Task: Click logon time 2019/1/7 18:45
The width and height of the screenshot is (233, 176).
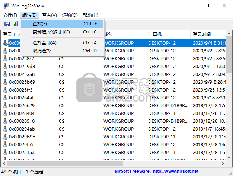Action: click(x=209, y=129)
